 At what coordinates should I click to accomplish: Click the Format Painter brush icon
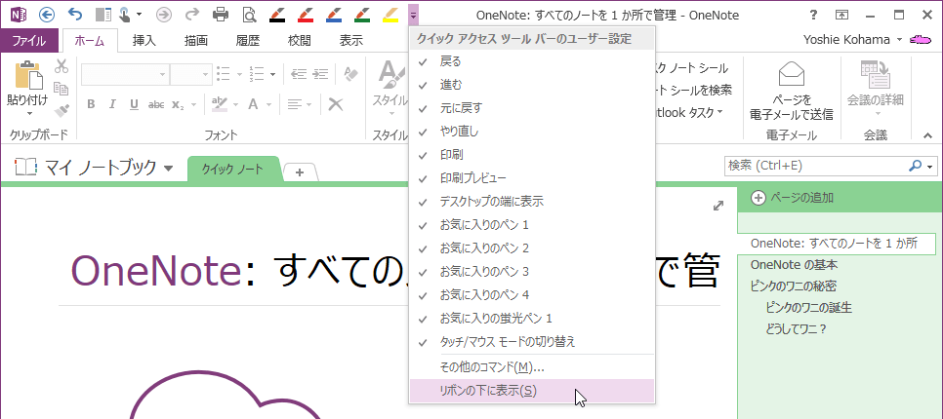pos(61,110)
